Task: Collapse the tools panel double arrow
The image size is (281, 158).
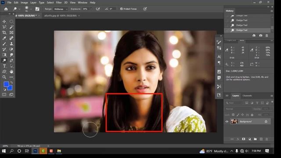Action: coord(10,14)
